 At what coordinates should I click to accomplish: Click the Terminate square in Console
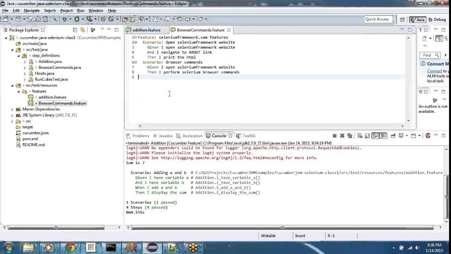tap(334, 135)
